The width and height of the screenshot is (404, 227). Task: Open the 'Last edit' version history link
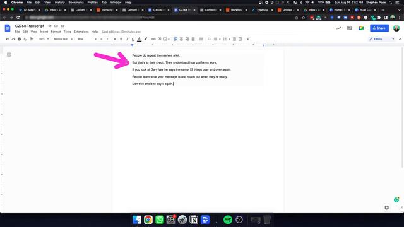[121, 32]
